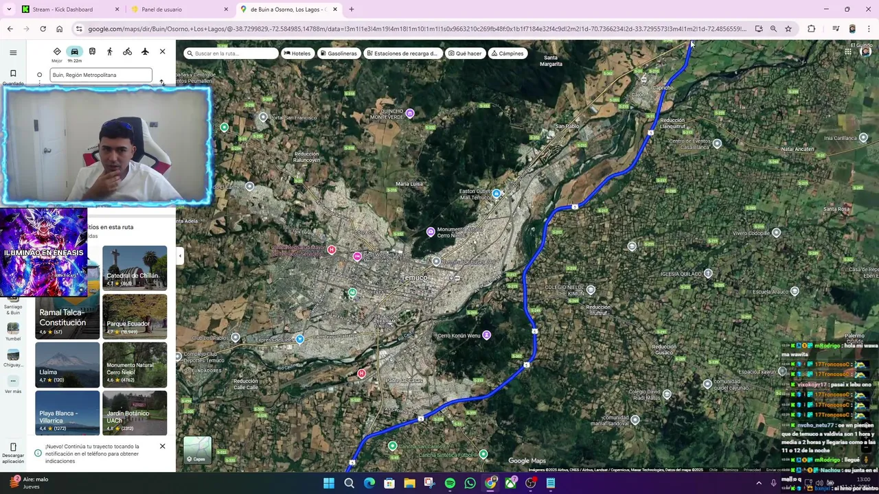Open media controls in Chrome toolbar

(836, 29)
